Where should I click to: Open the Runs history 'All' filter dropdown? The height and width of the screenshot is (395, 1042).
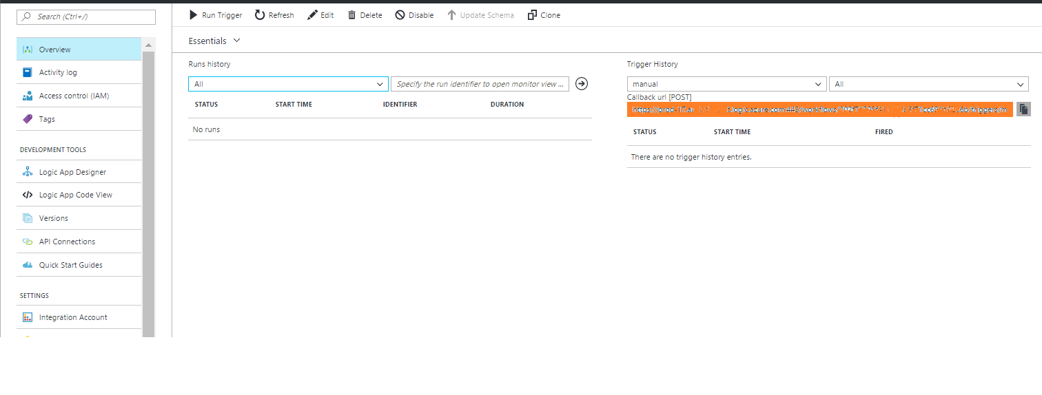pos(288,84)
